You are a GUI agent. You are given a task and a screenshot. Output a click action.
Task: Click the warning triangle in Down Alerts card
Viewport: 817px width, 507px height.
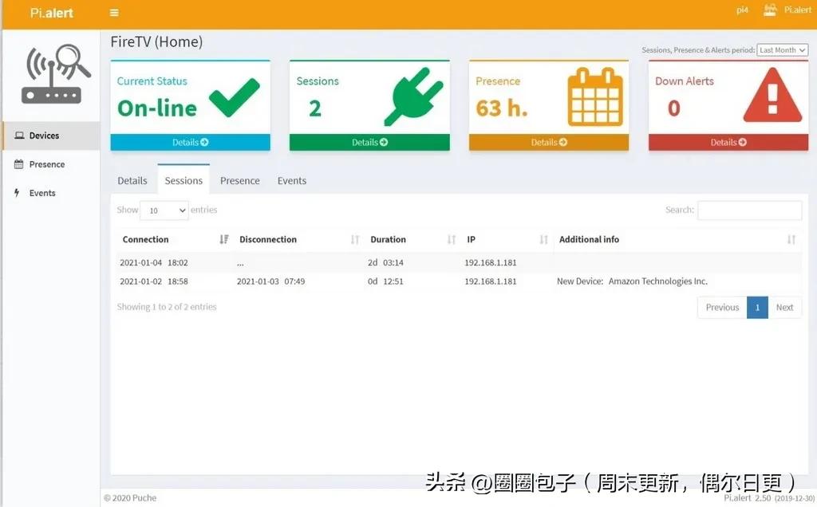pos(772,95)
